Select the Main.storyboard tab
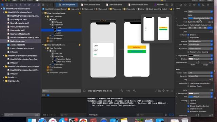217x122 pixels. 67,5
